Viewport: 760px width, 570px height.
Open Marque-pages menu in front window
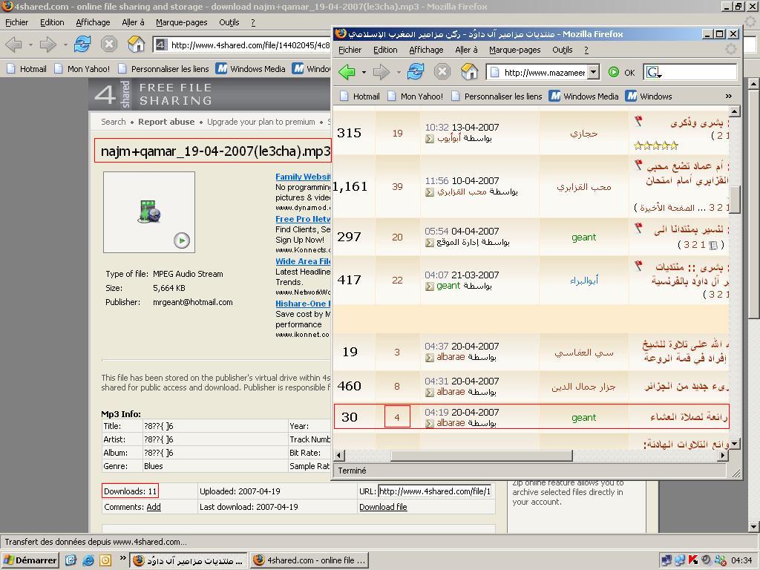coord(515,50)
